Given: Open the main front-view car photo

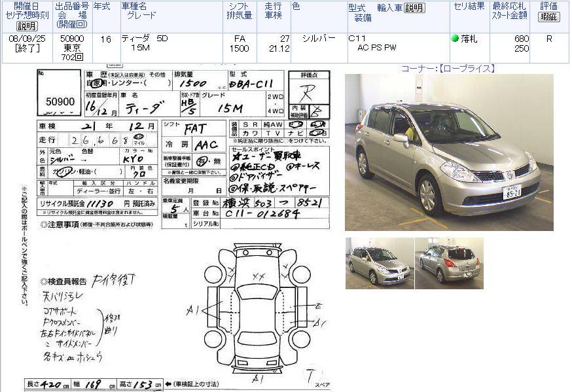Looking at the screenshot, I should pyautogui.click(x=449, y=152).
